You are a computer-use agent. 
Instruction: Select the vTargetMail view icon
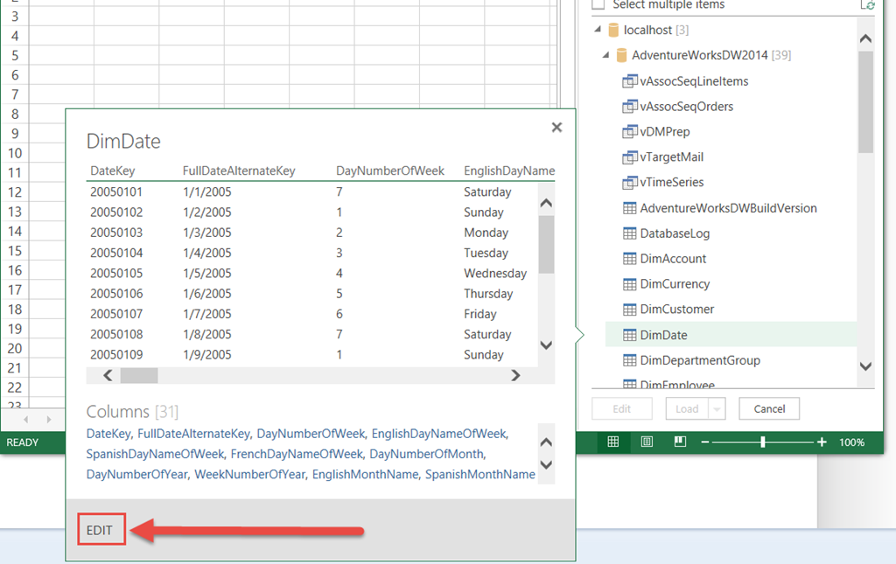628,157
